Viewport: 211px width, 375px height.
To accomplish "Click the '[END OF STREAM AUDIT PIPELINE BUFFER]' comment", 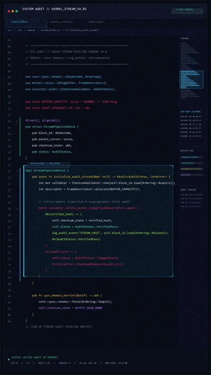I will (61, 327).
